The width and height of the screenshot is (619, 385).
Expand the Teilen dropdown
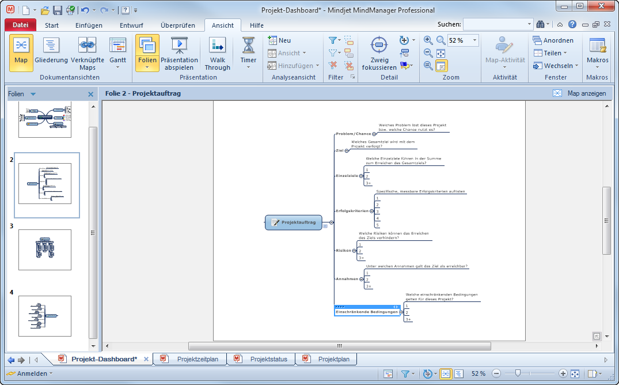[565, 53]
